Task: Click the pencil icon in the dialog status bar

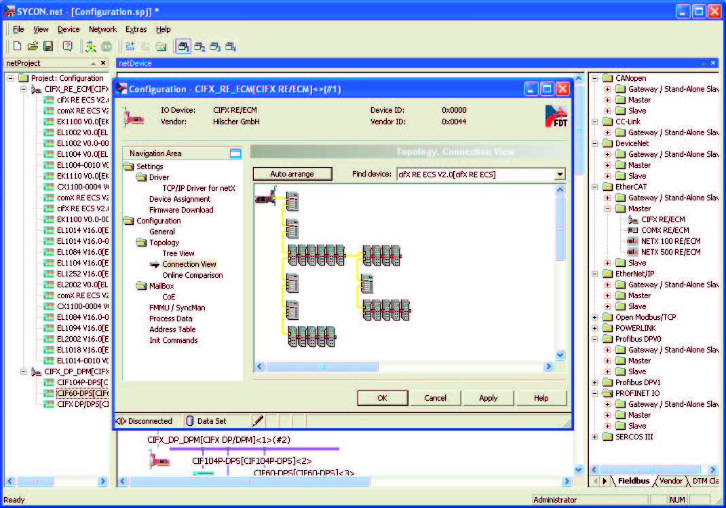Action: point(259,421)
